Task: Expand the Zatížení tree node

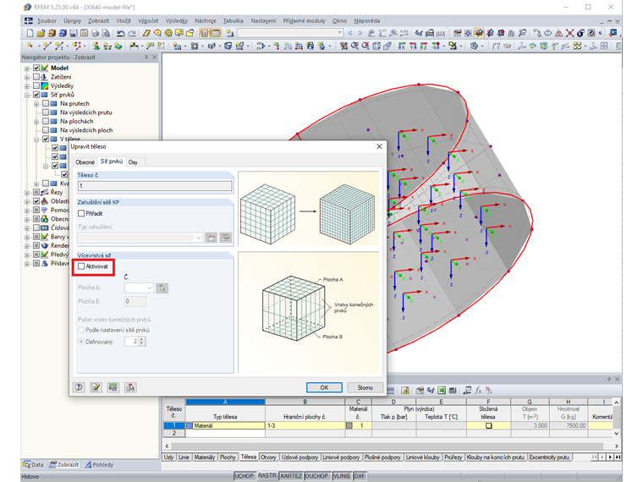Action: point(27,77)
